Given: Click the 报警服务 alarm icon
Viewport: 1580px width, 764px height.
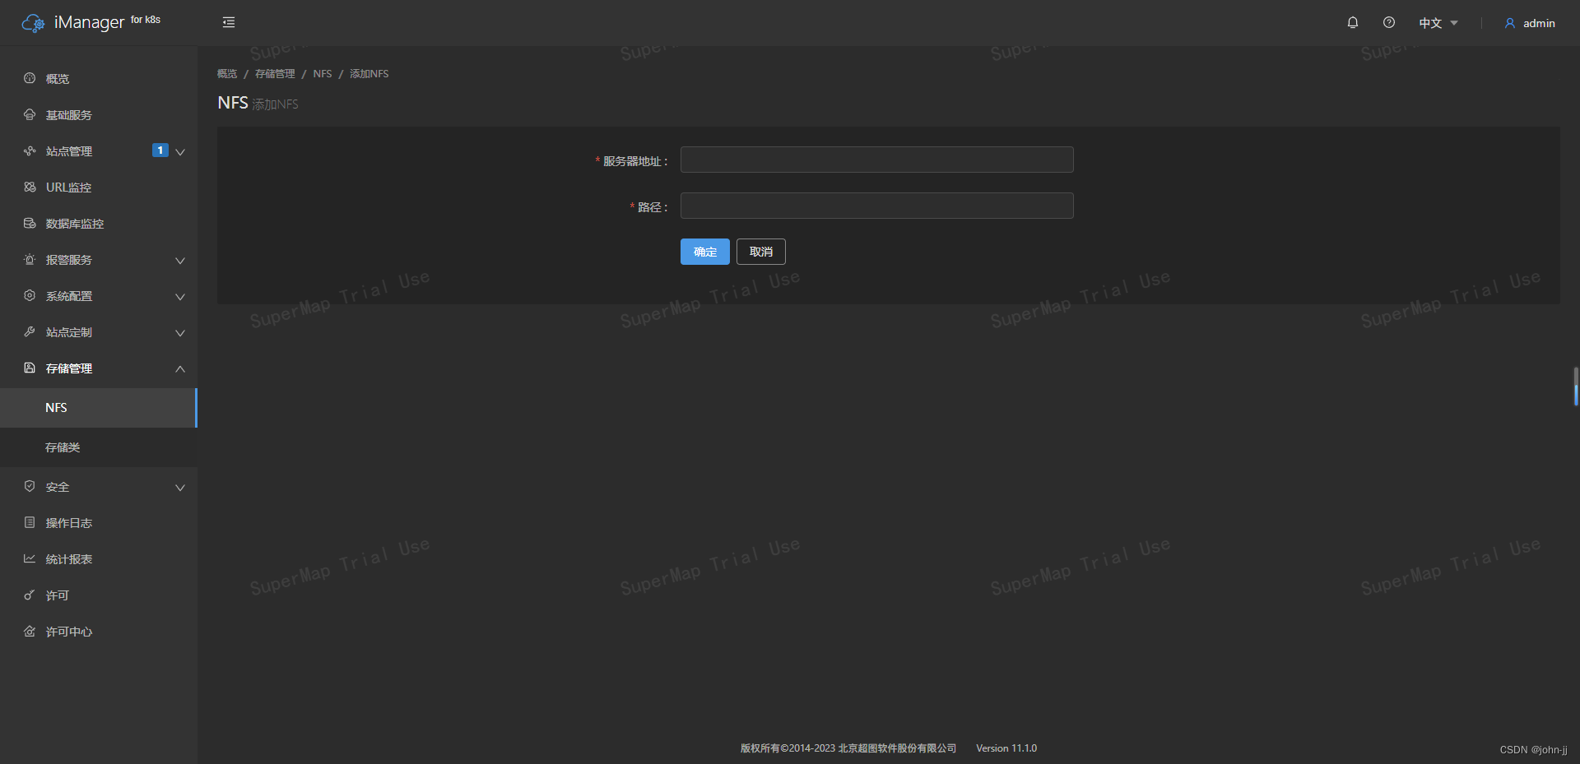Looking at the screenshot, I should click(x=30, y=259).
